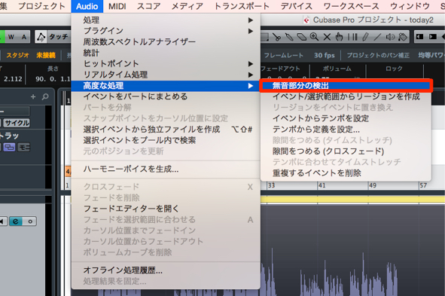Click ruler bar marker 41
The image size is (445, 296).
pyautogui.click(x=322, y=185)
